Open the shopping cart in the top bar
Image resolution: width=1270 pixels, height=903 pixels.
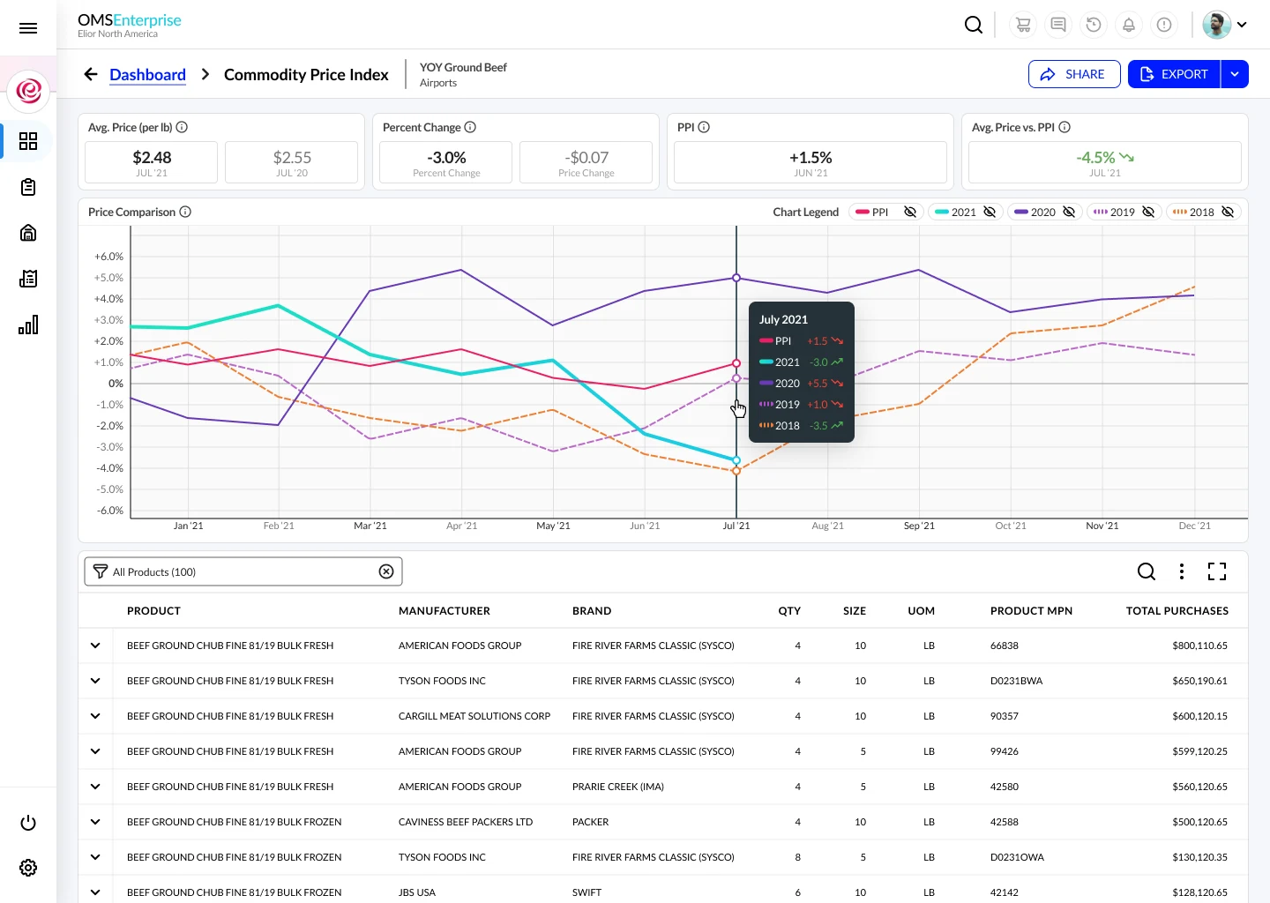tap(1023, 25)
